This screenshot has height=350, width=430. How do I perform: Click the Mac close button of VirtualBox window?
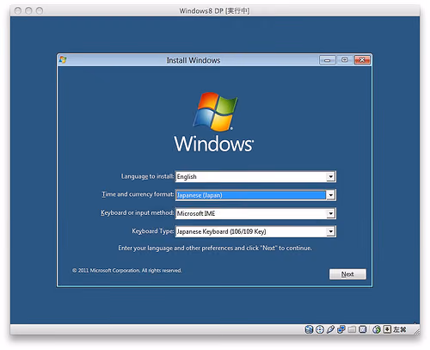tap(18, 11)
